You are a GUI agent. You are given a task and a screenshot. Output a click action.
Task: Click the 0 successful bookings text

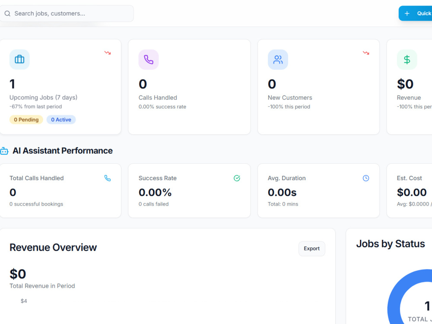point(36,204)
